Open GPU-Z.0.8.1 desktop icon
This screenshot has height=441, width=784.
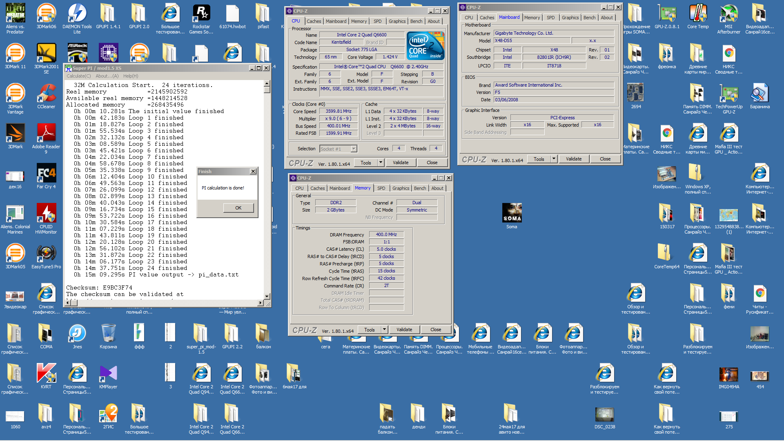coord(667,14)
